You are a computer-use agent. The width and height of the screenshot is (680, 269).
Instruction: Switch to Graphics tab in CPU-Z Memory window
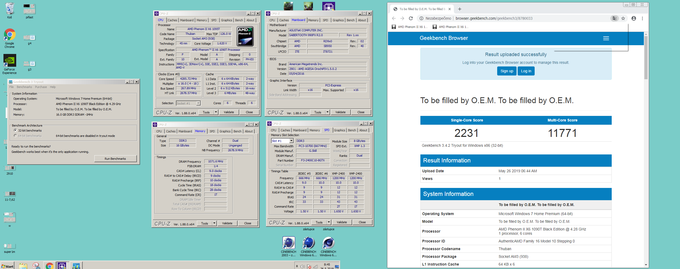(225, 131)
